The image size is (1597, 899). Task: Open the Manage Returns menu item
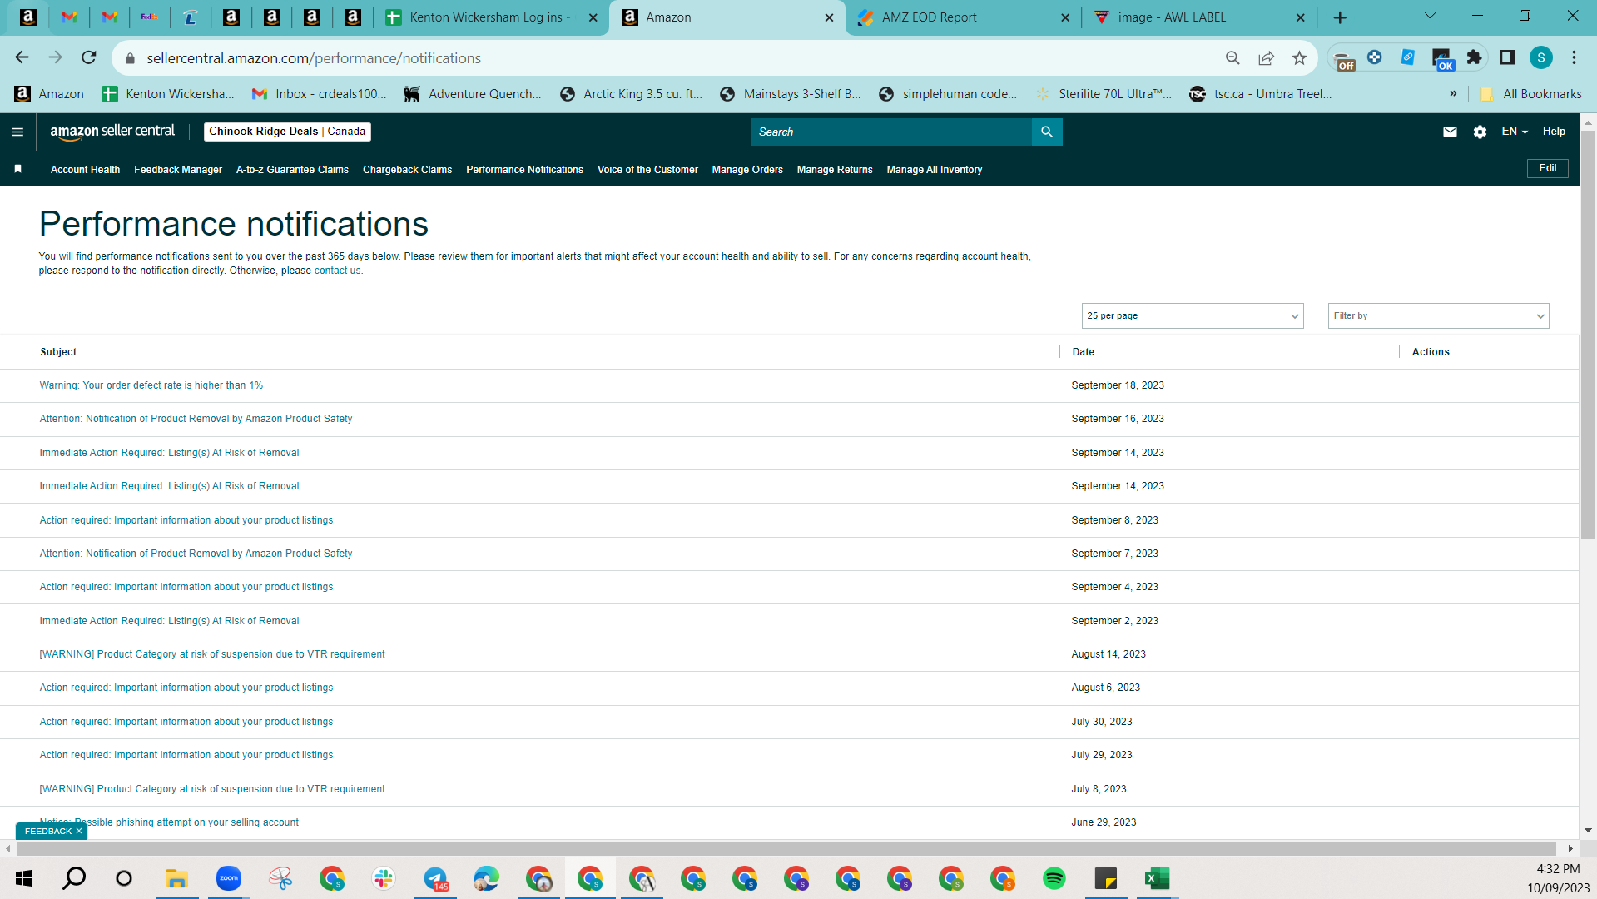point(835,170)
